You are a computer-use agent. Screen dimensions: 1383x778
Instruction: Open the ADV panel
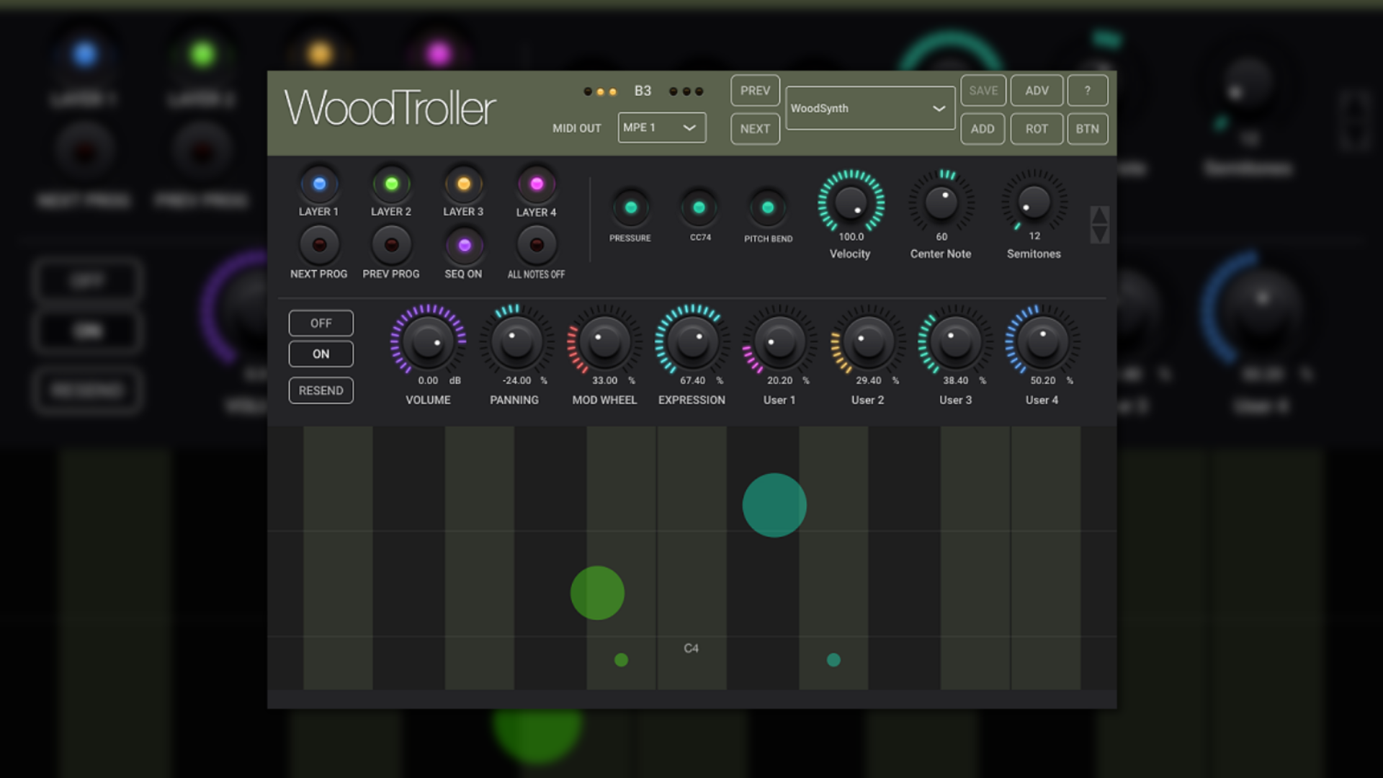pyautogui.click(x=1036, y=90)
